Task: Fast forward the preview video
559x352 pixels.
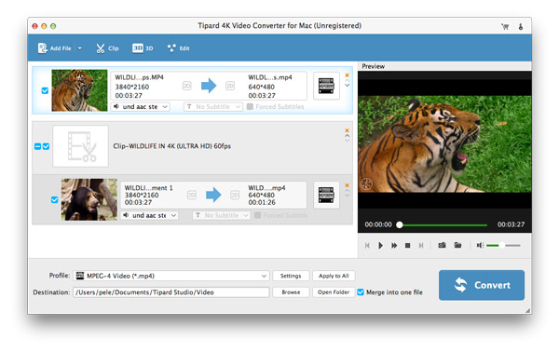Action: coord(394,246)
